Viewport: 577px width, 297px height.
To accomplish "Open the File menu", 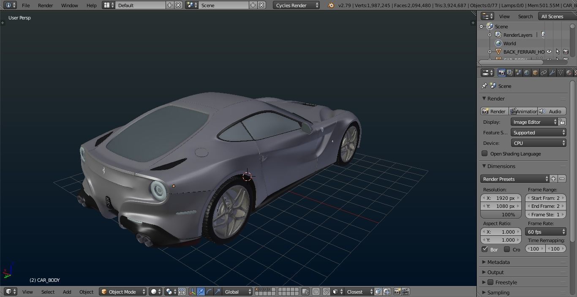I will click(26, 5).
